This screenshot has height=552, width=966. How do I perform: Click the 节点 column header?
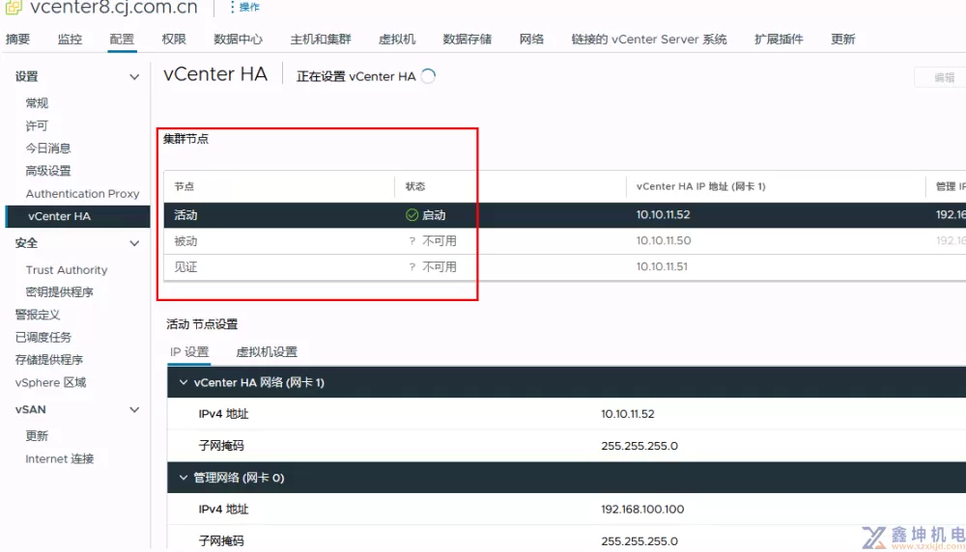pyautogui.click(x=184, y=186)
